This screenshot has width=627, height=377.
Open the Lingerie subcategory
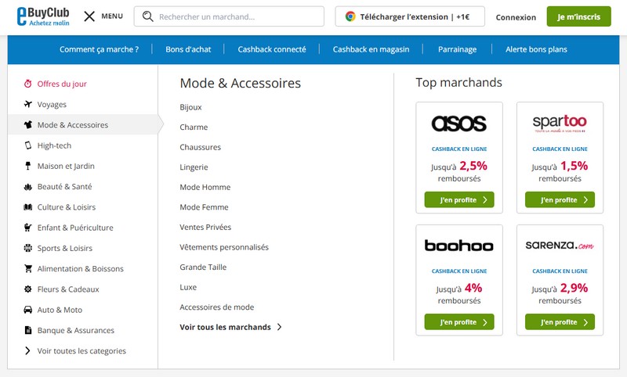coord(194,167)
